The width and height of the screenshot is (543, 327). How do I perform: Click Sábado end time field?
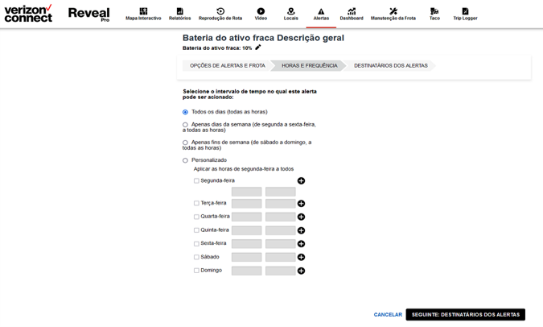coord(281,257)
